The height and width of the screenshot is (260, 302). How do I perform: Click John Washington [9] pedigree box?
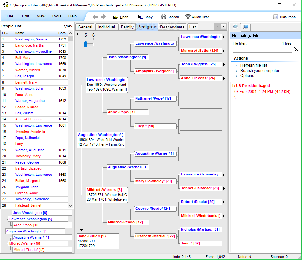point(128,57)
